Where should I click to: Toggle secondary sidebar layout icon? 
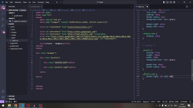[171, 2]
